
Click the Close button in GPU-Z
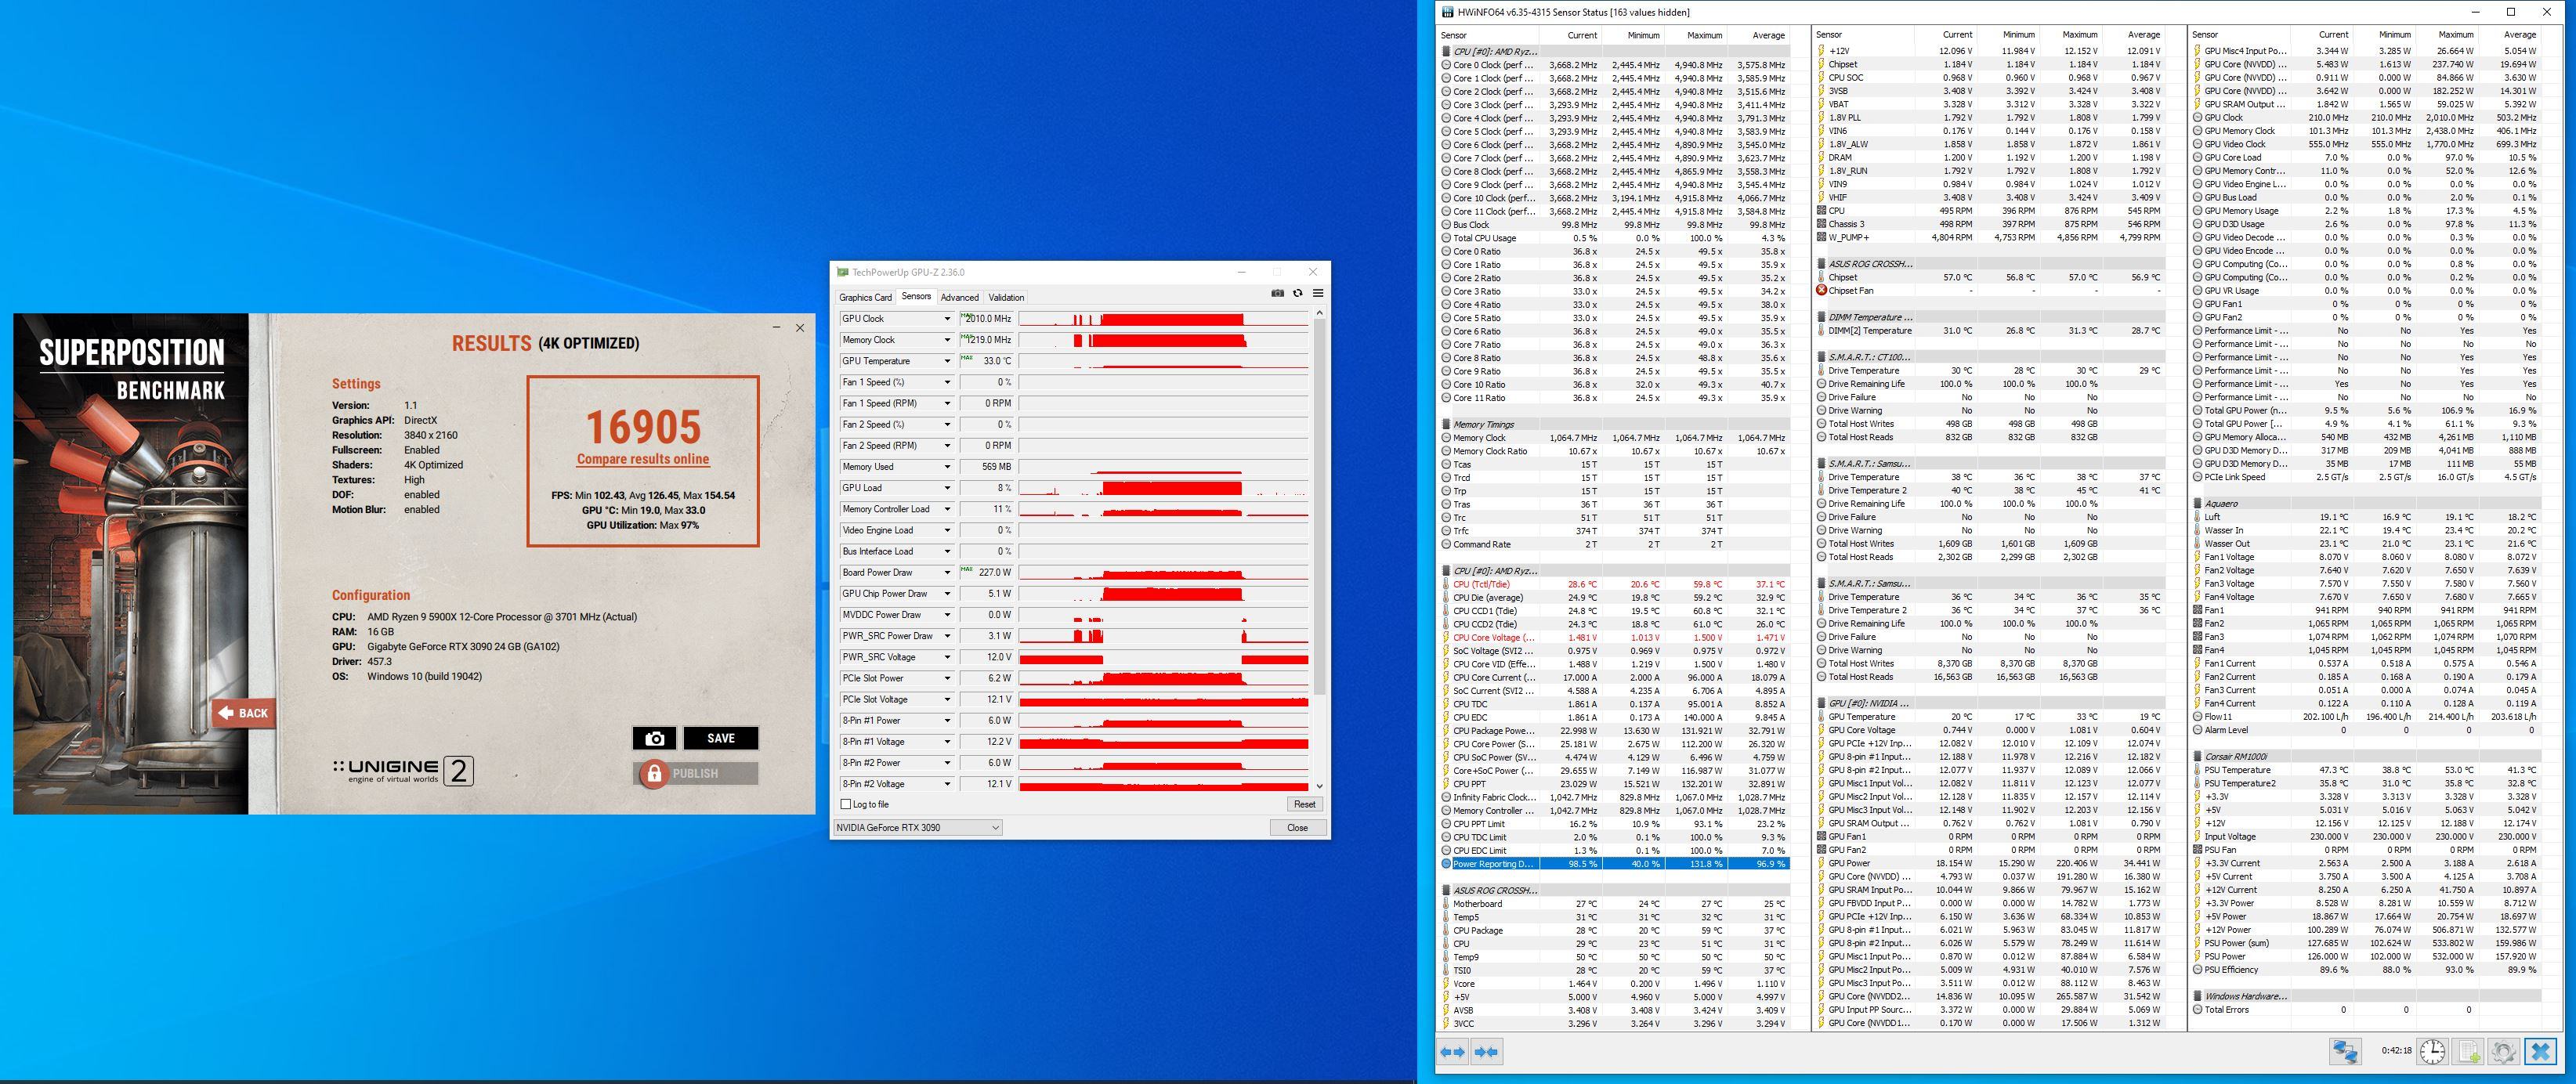point(1297,827)
